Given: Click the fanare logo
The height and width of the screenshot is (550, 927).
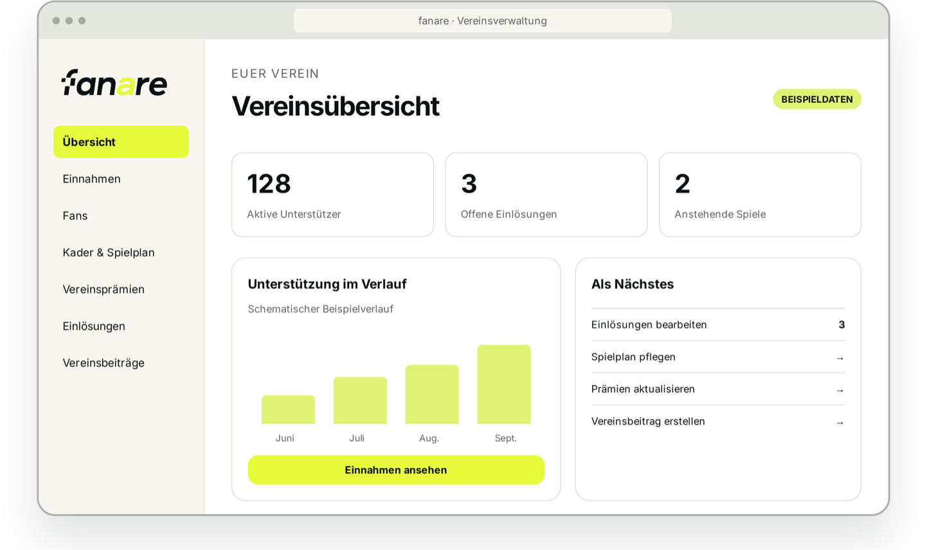Looking at the screenshot, I should [x=114, y=83].
